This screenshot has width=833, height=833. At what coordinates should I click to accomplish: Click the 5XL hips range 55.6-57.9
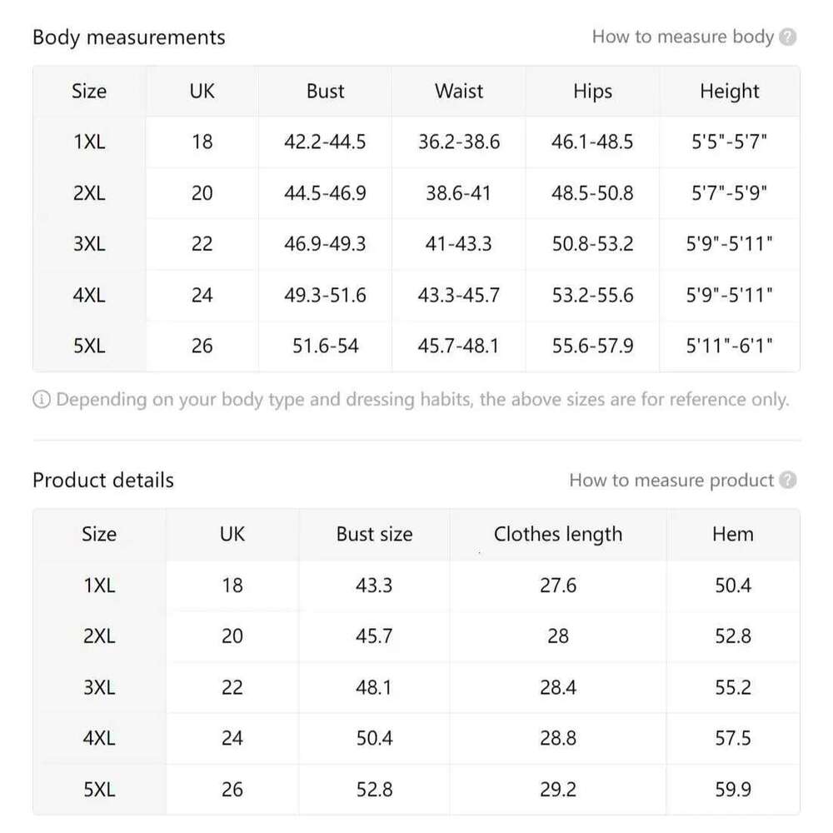point(592,346)
